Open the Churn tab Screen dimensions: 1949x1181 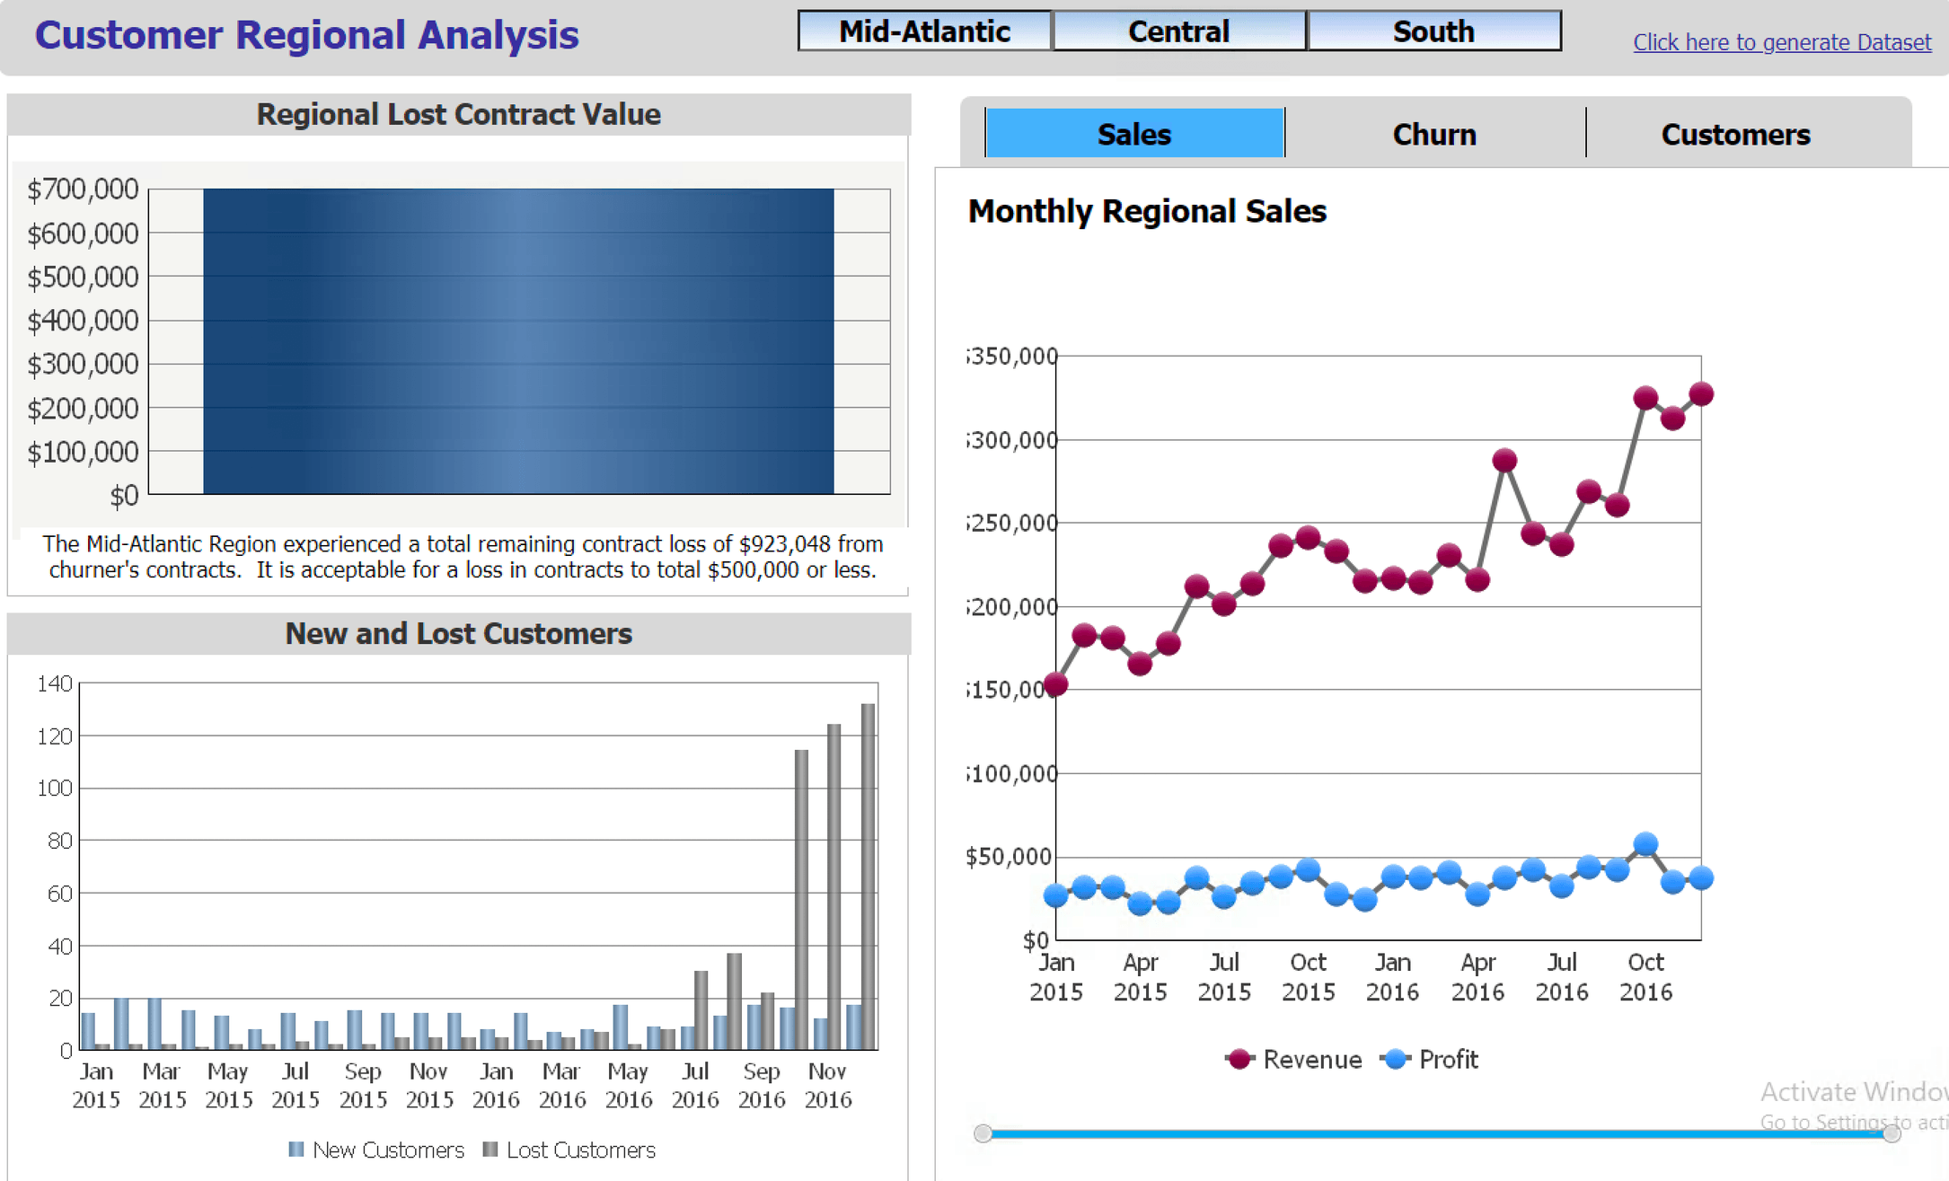coord(1433,134)
